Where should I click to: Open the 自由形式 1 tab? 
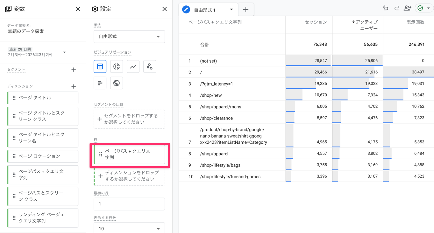pyautogui.click(x=205, y=10)
